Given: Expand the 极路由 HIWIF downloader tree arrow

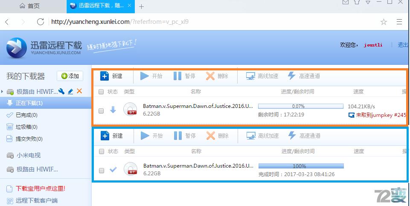Looking at the screenshot, I should [3, 92].
